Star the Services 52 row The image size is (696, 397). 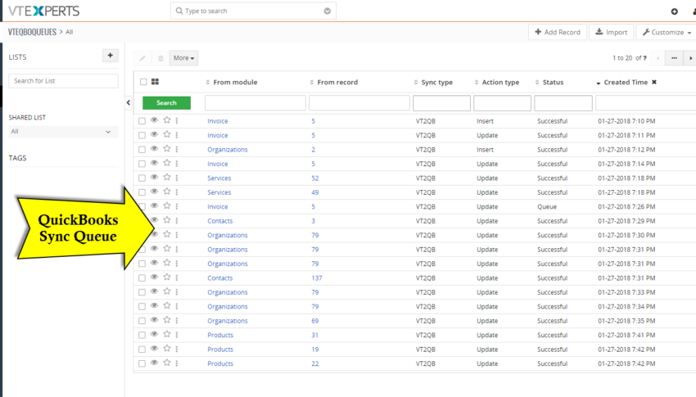coord(167,177)
